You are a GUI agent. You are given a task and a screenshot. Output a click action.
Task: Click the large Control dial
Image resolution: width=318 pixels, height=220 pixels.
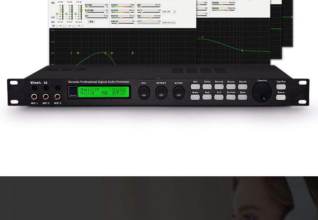pos(262,91)
